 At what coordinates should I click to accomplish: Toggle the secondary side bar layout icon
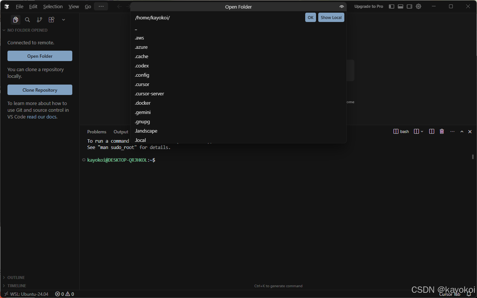pos(409,6)
